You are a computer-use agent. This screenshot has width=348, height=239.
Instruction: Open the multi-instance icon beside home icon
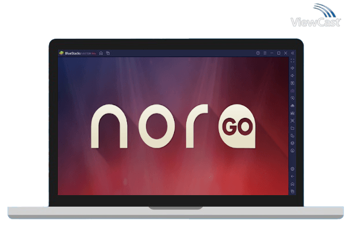tap(108, 53)
